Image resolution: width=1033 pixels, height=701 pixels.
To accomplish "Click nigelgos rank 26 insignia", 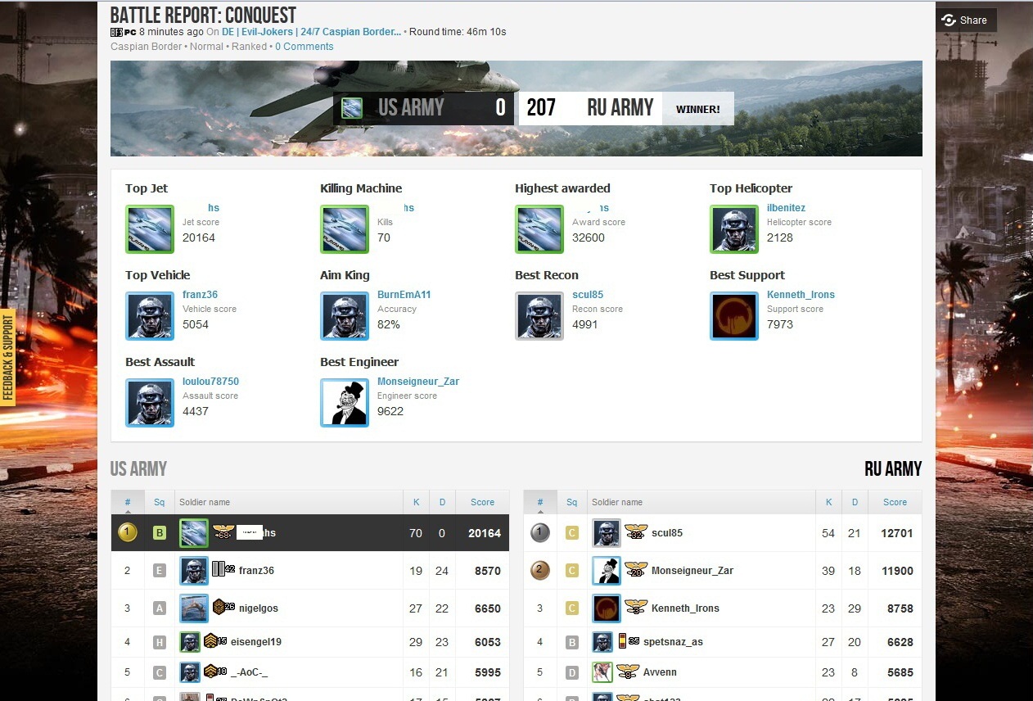I will tap(223, 607).
